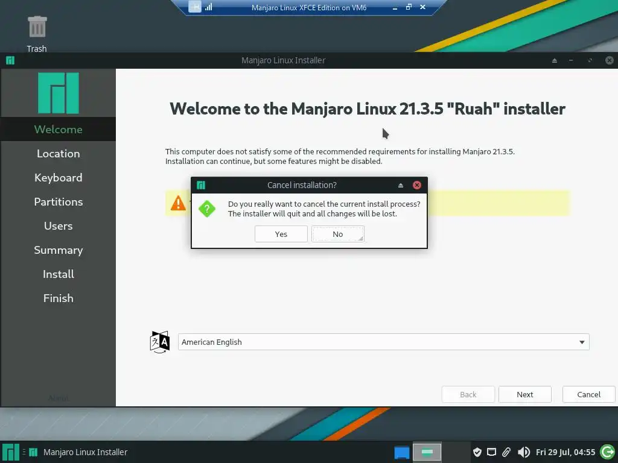Click the greyed-out Back button
This screenshot has width=618, height=463.
click(x=468, y=394)
